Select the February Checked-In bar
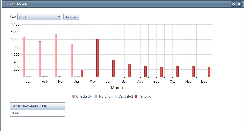The height and width of the screenshot is (131, 245). point(40,59)
